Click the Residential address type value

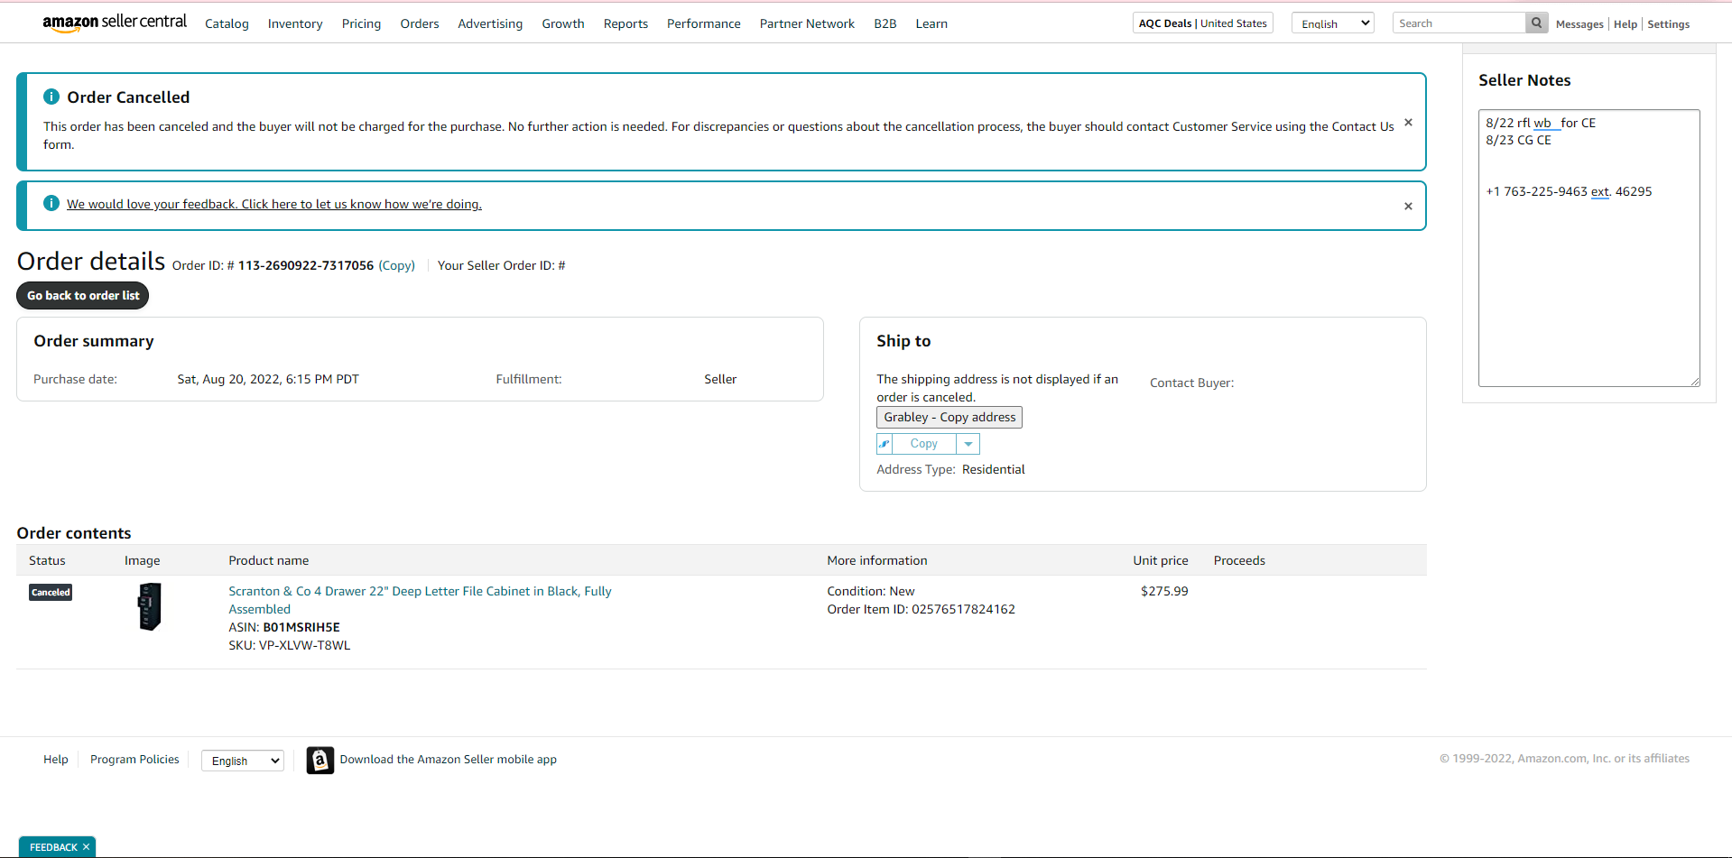tap(994, 469)
